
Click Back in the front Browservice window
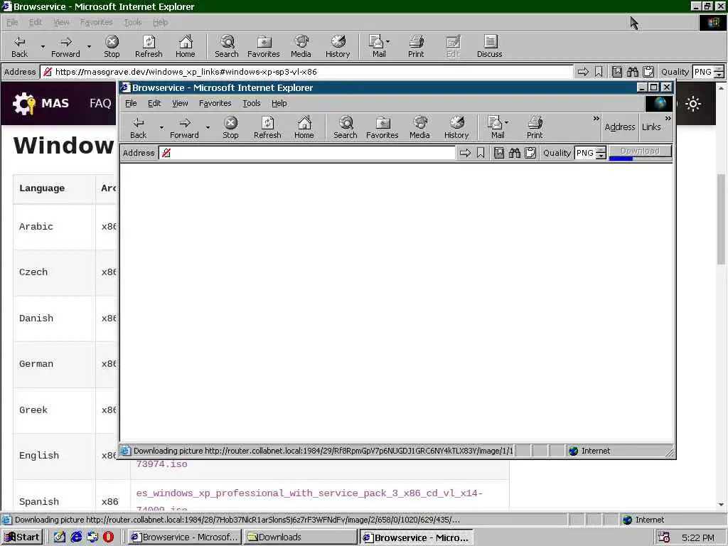pos(139,128)
